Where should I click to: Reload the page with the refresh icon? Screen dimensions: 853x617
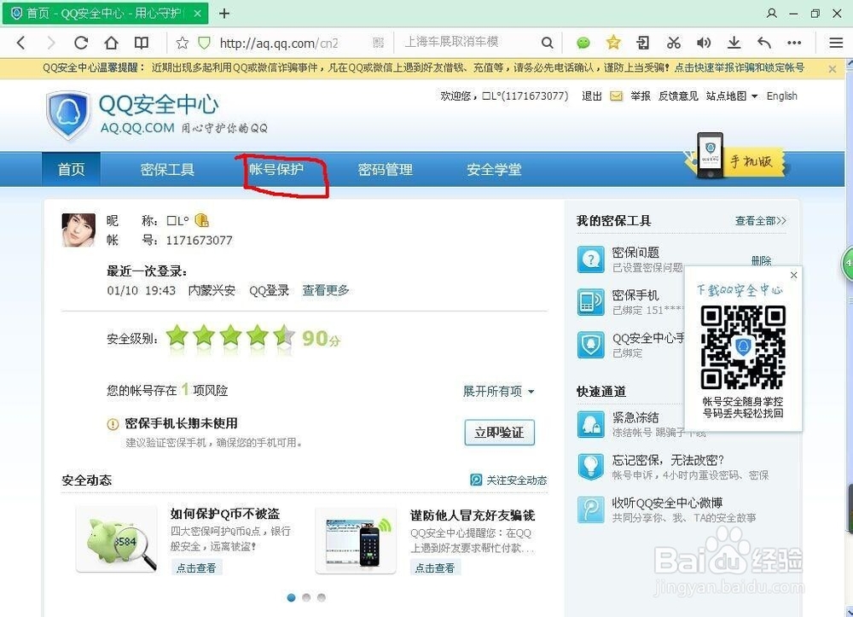tap(81, 43)
